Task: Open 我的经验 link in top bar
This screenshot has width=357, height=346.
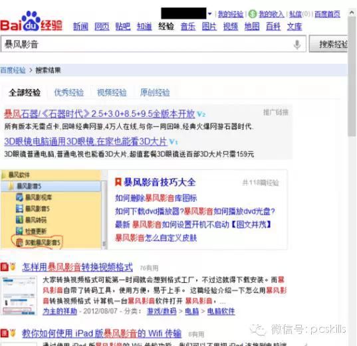Action: pyautogui.click(x=231, y=14)
